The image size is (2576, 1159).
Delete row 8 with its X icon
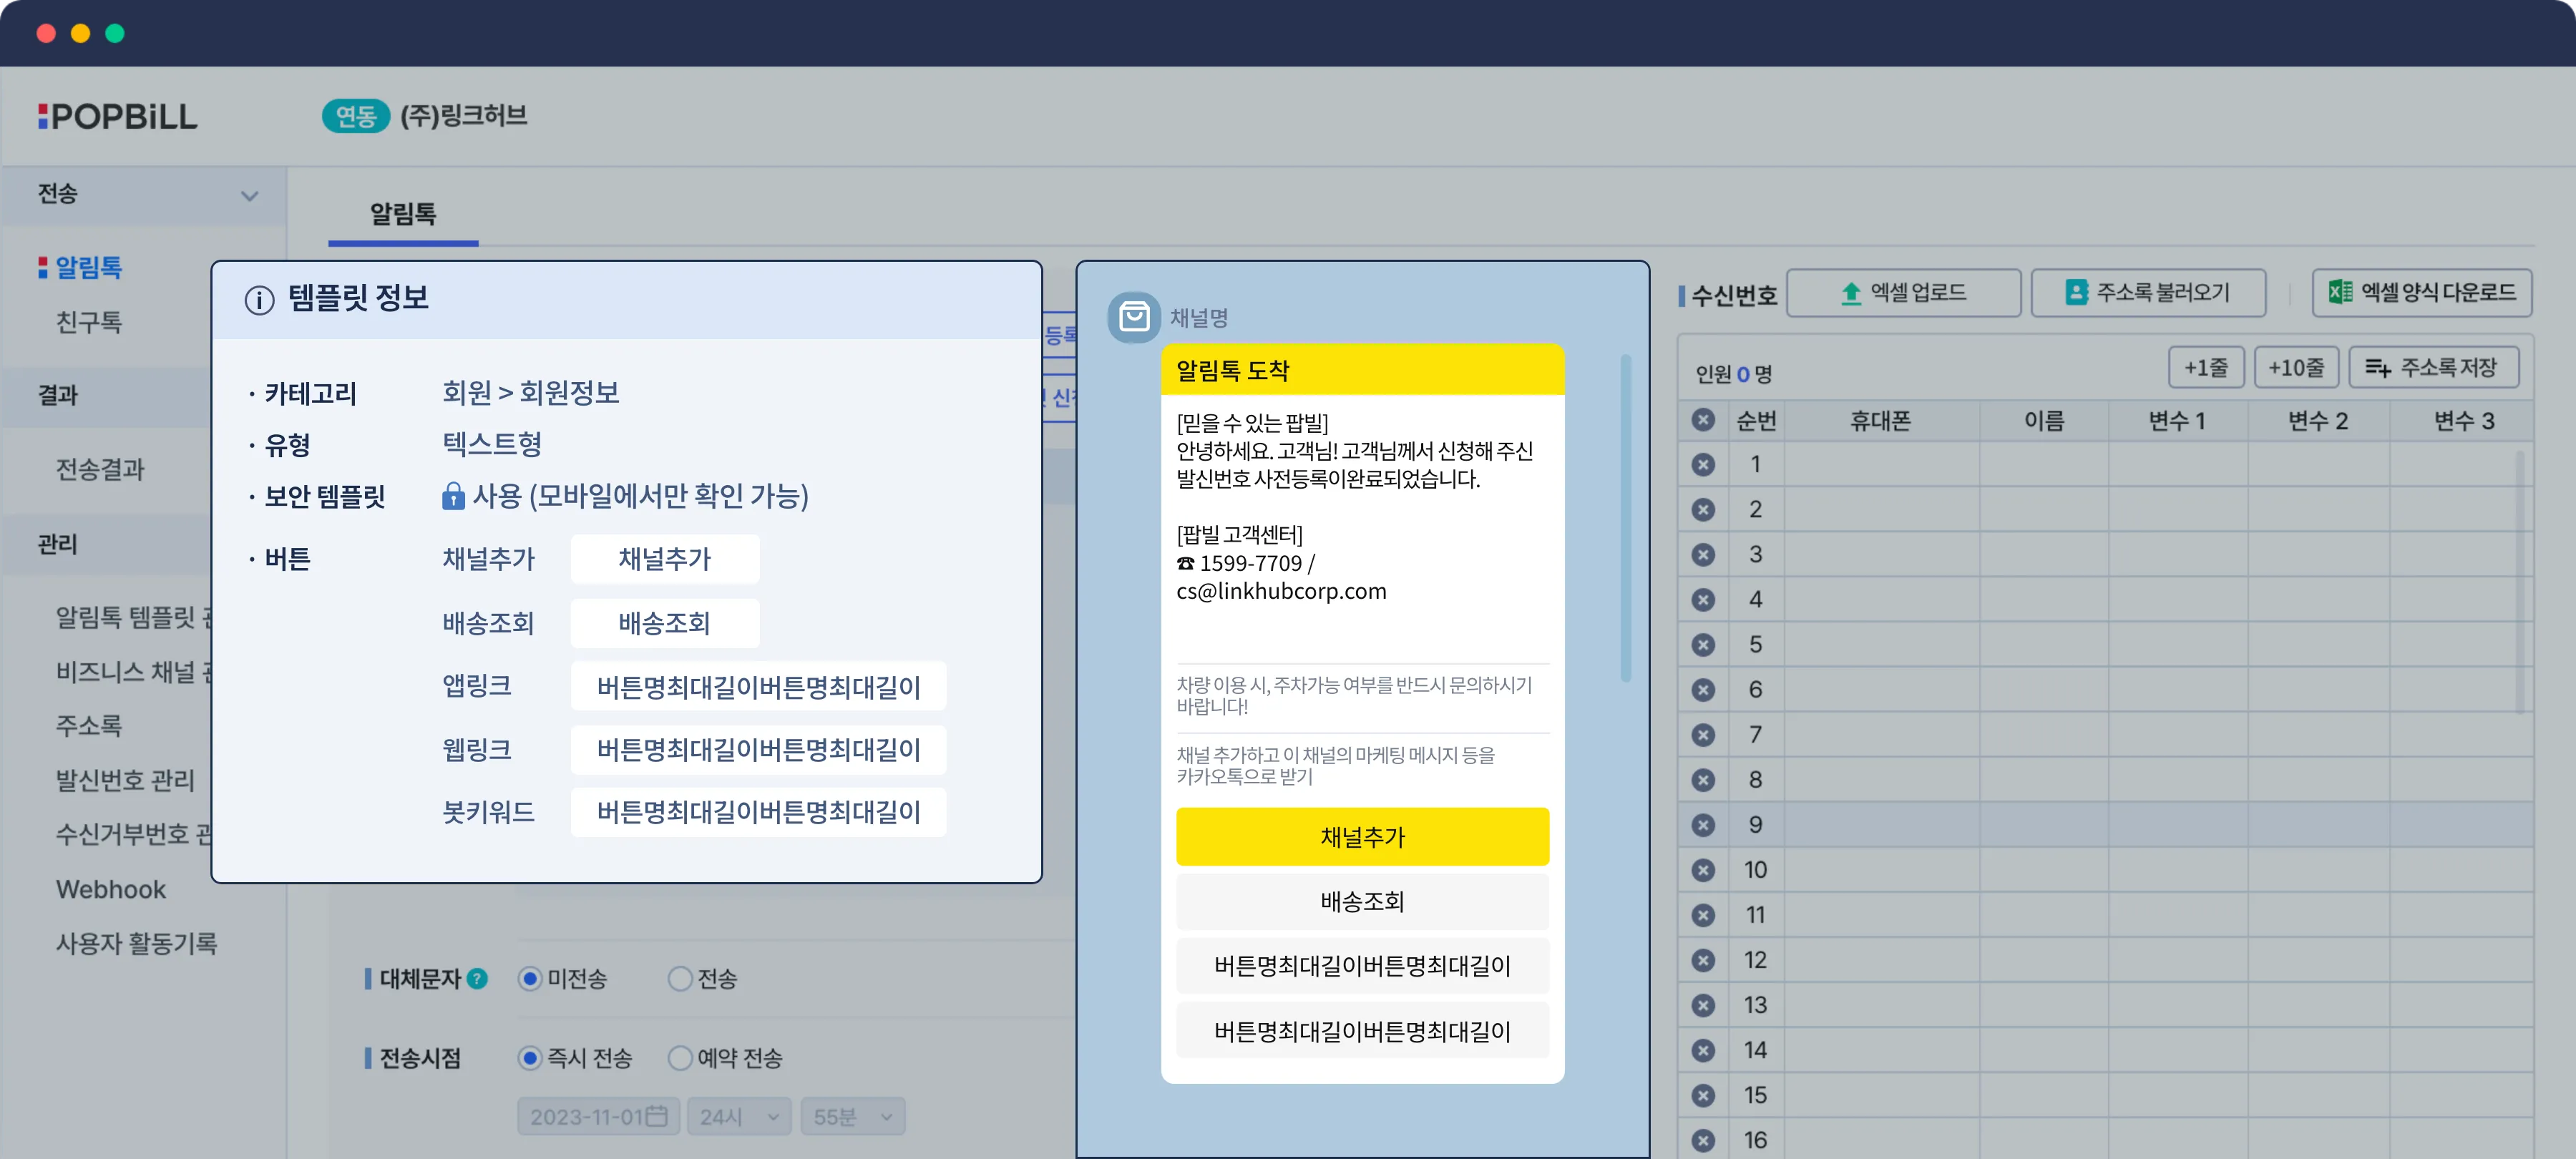(x=1703, y=780)
